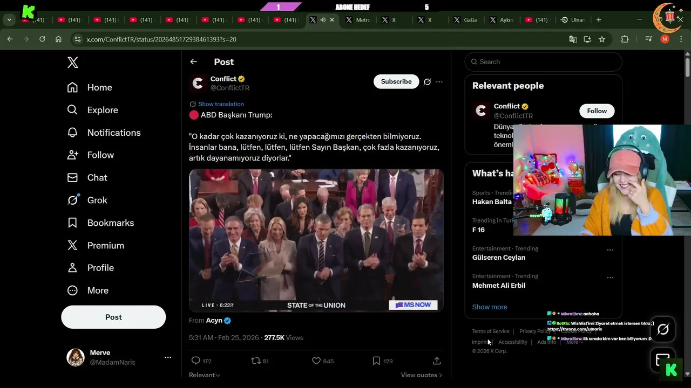Expand the Relevant replies sort dropdown
691x388 pixels.
point(205,375)
